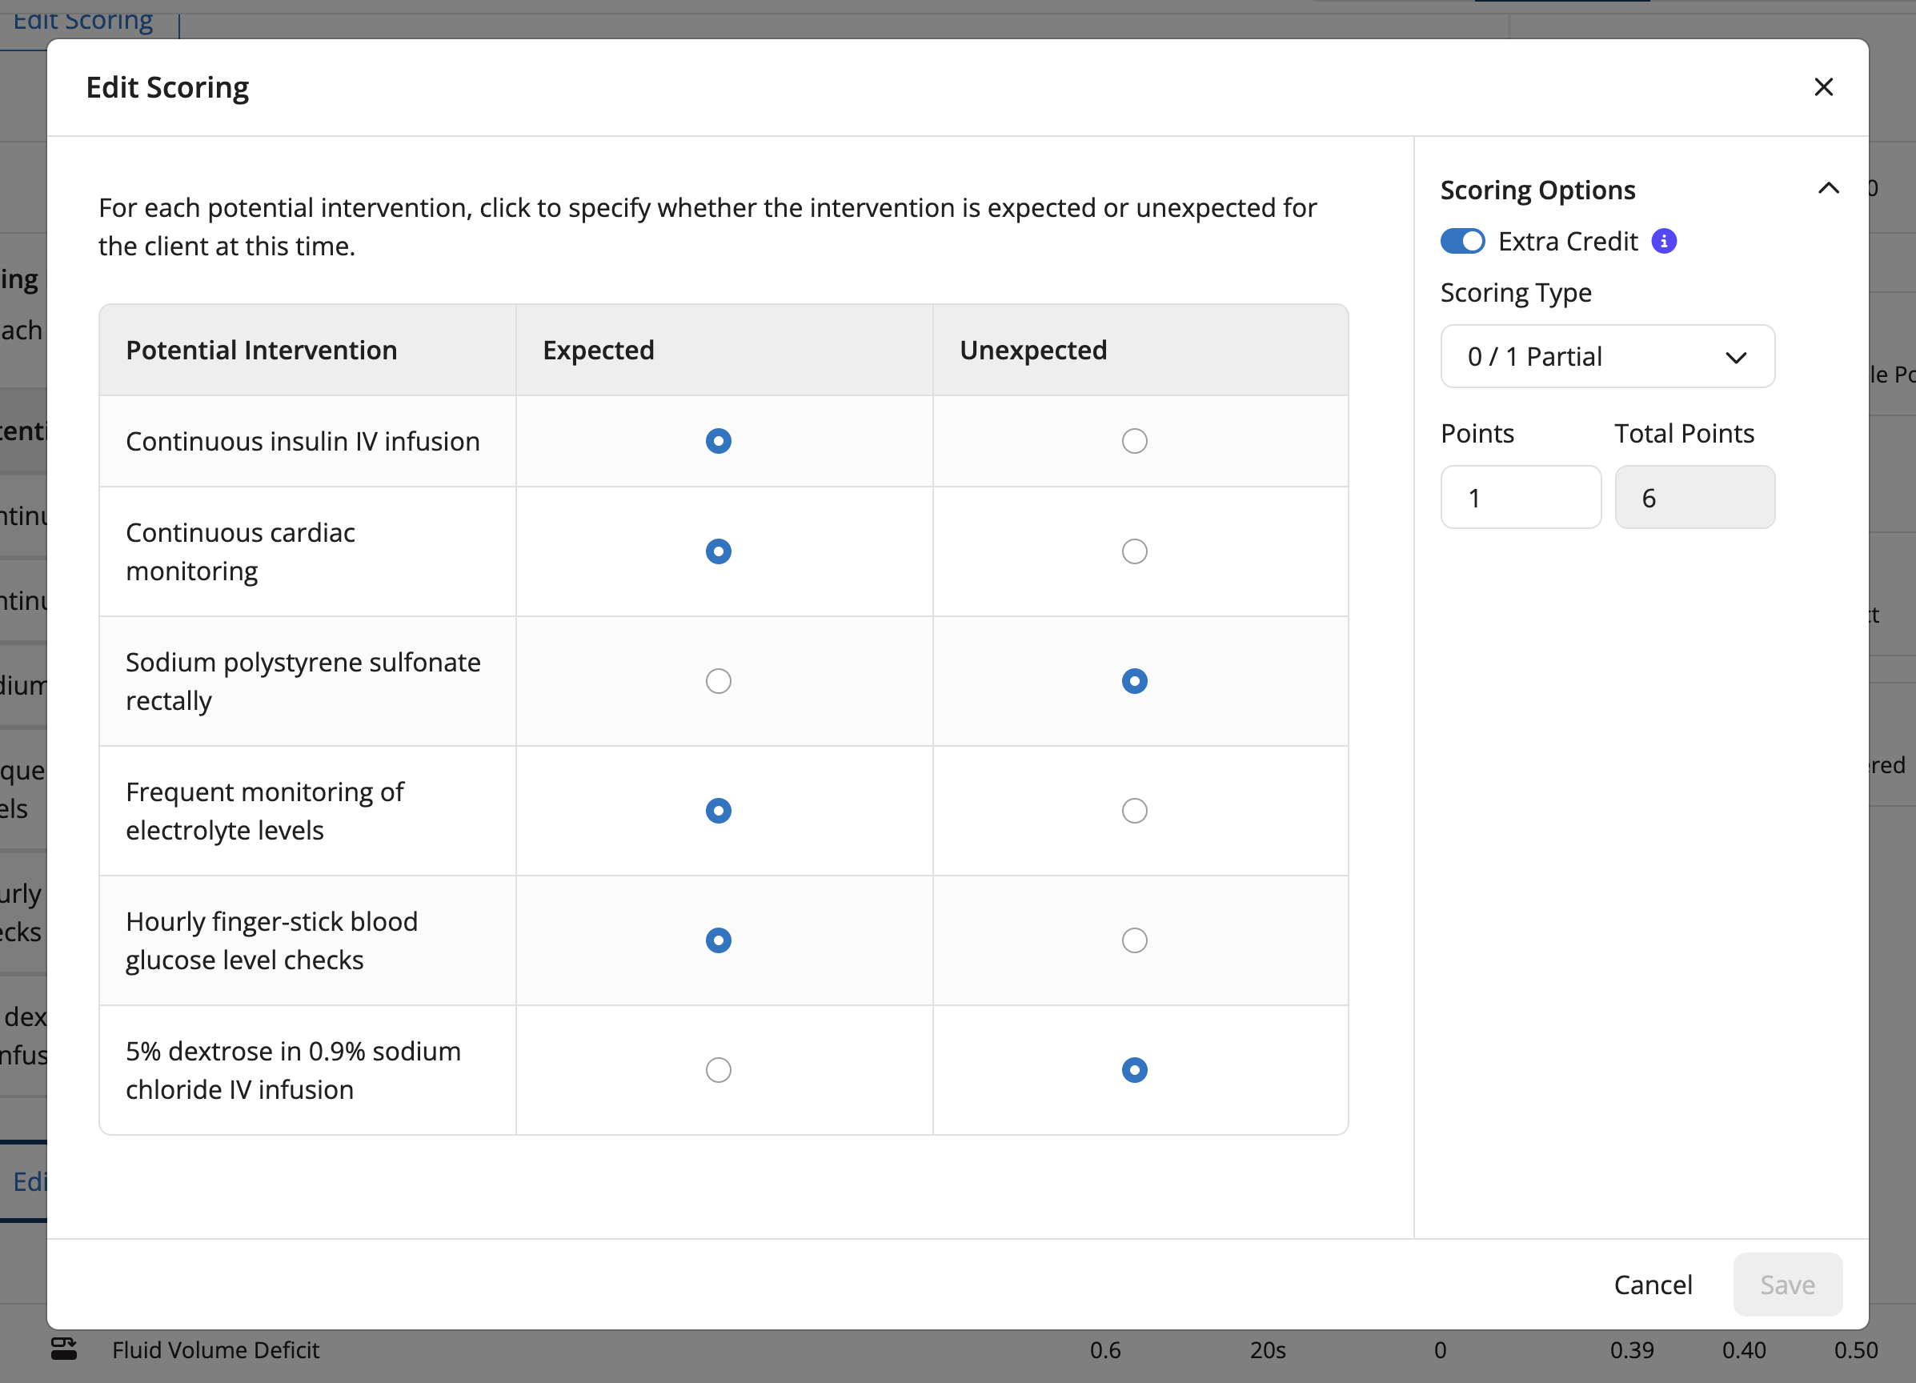1916x1383 pixels.
Task: Collapse the Scoring Options panel chevron
Action: point(1828,188)
